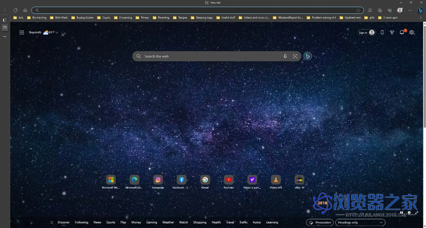Toggle the vertical tabs pane icon
426x228 pixels.
[x=5, y=20]
